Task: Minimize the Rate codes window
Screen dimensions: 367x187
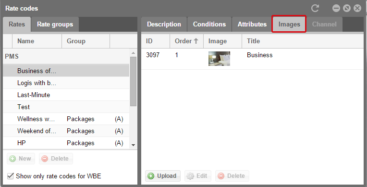Action: pos(336,9)
